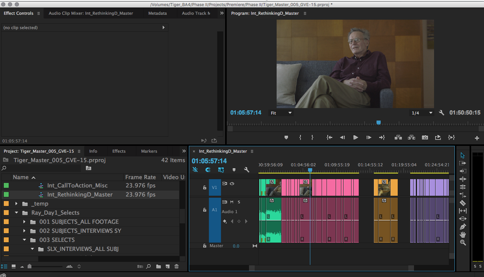Go to In point
This screenshot has width=484, height=277.
[x=330, y=138]
